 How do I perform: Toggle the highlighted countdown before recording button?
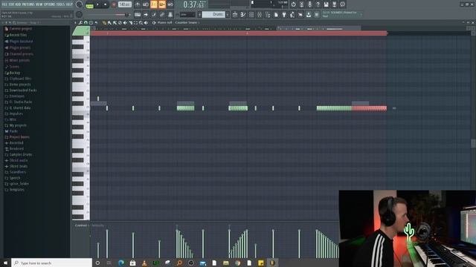(154, 4)
